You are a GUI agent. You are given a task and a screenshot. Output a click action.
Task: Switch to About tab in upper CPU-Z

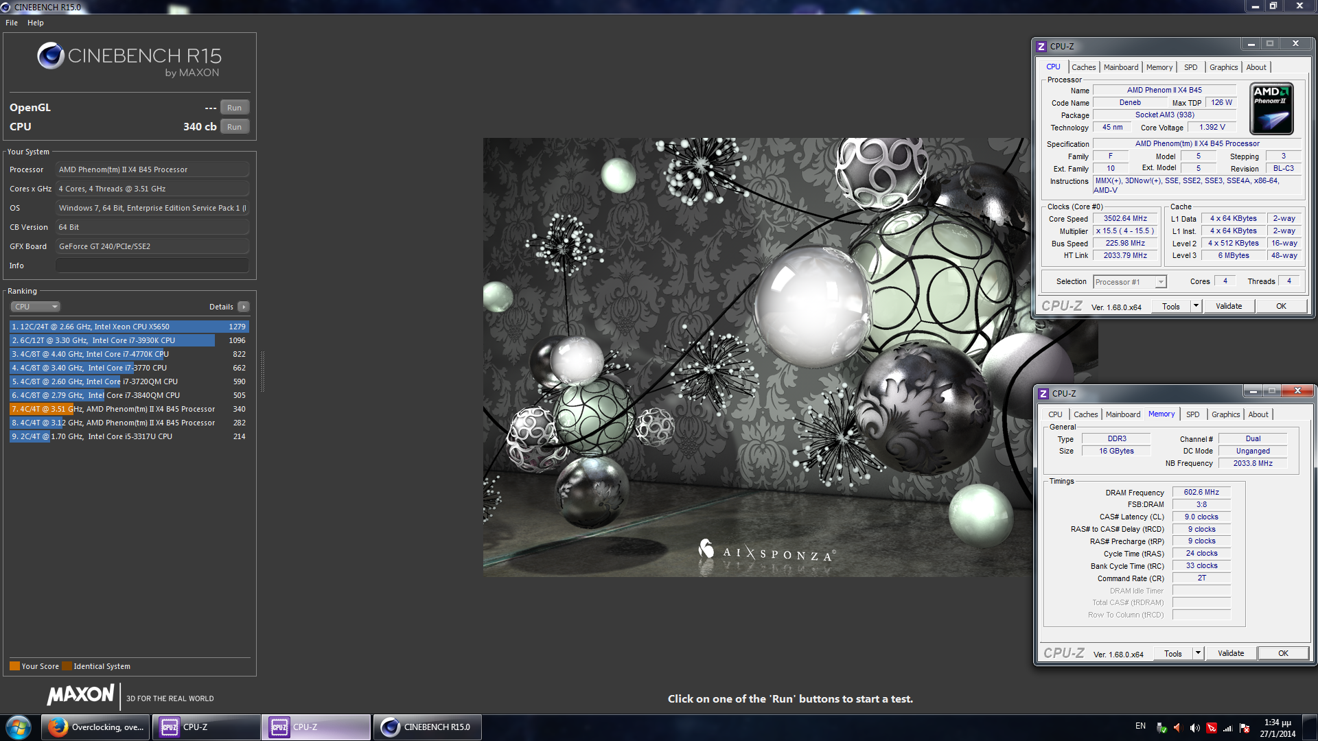(1256, 67)
